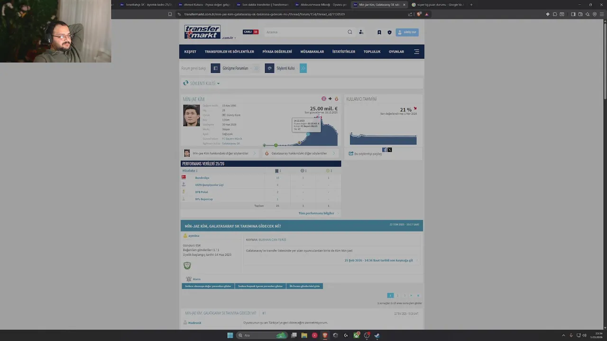The image size is (607, 341).
Task: Click the green market value chart marker
Action: point(276,145)
